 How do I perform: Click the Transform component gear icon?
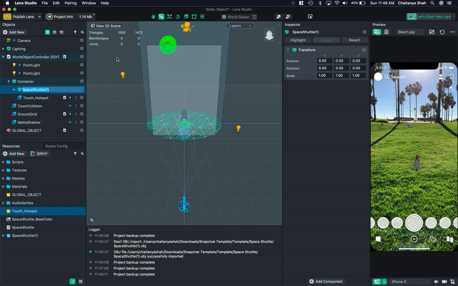click(x=364, y=50)
